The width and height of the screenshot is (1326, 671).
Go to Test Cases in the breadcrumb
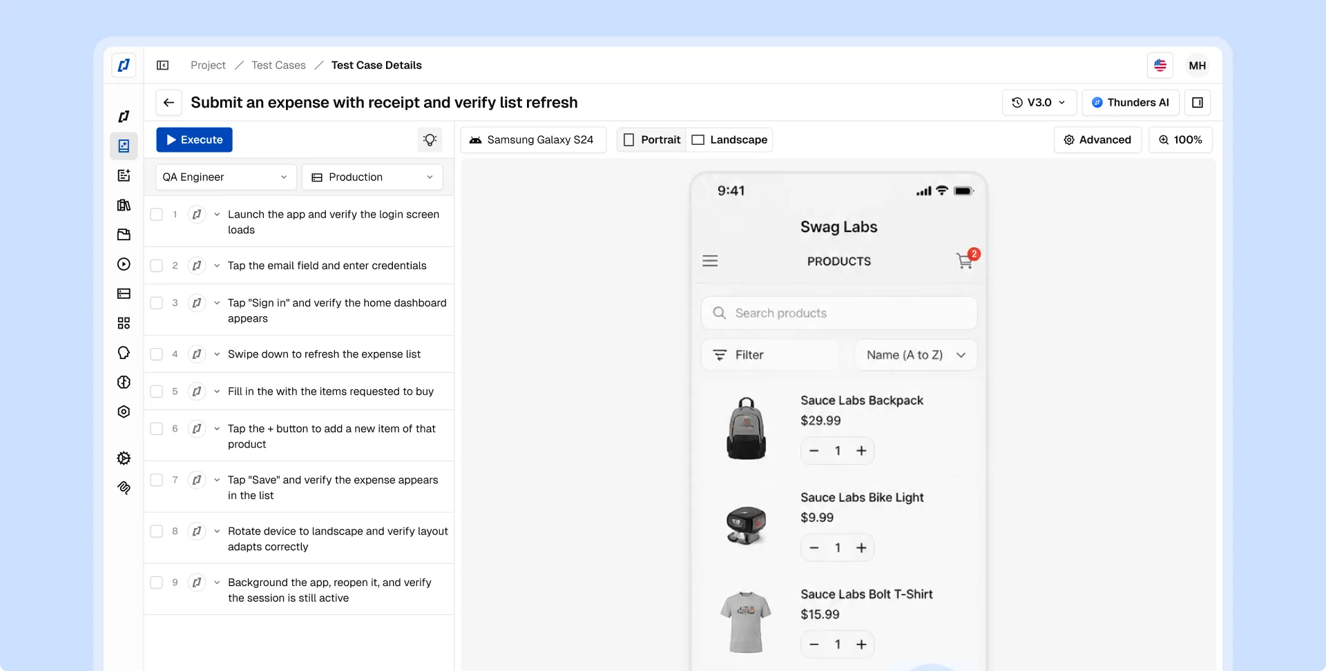click(x=278, y=65)
